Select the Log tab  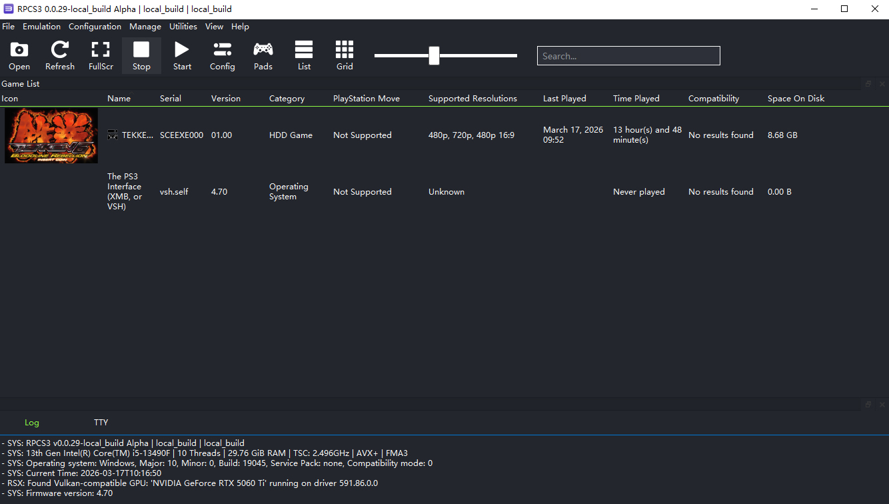click(x=32, y=423)
